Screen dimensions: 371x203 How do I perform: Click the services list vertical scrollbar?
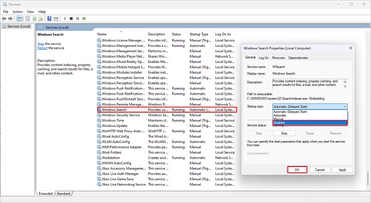click(x=368, y=179)
